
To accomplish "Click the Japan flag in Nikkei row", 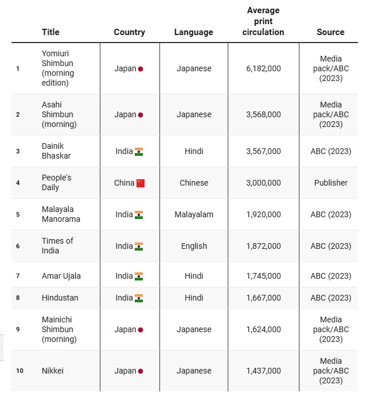I will click(141, 371).
